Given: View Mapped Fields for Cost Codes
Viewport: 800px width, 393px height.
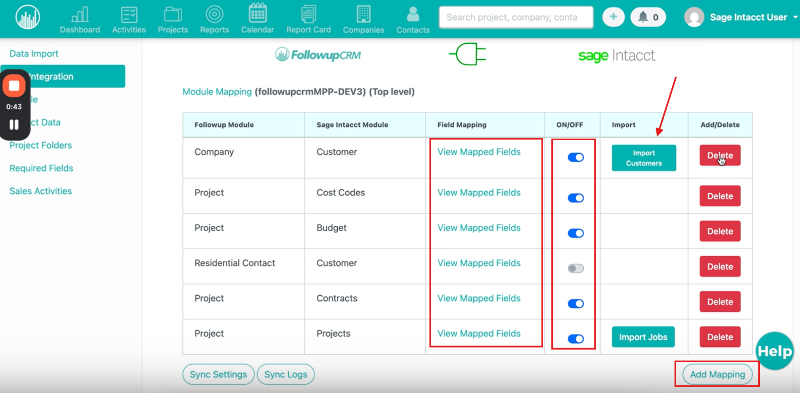Looking at the screenshot, I should click(x=479, y=192).
